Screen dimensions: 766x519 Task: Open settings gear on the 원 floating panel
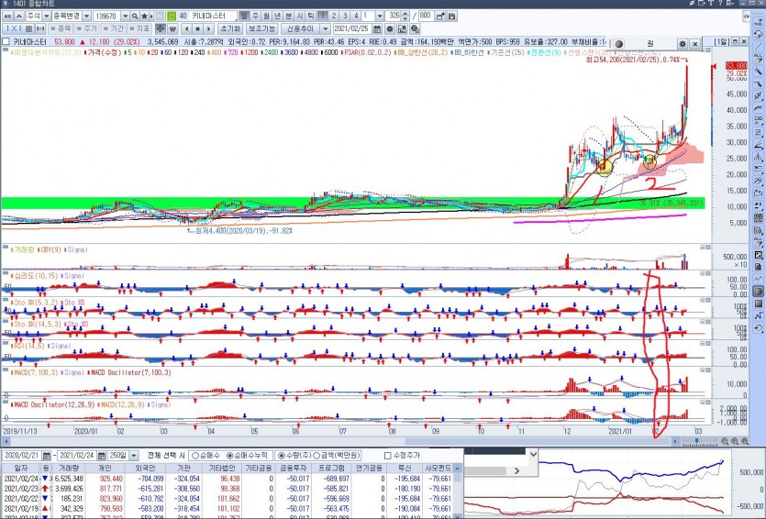[684, 42]
